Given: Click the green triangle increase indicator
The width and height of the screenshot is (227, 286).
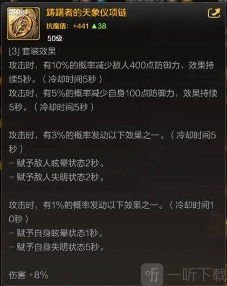Looking at the screenshot, I should [94, 26].
